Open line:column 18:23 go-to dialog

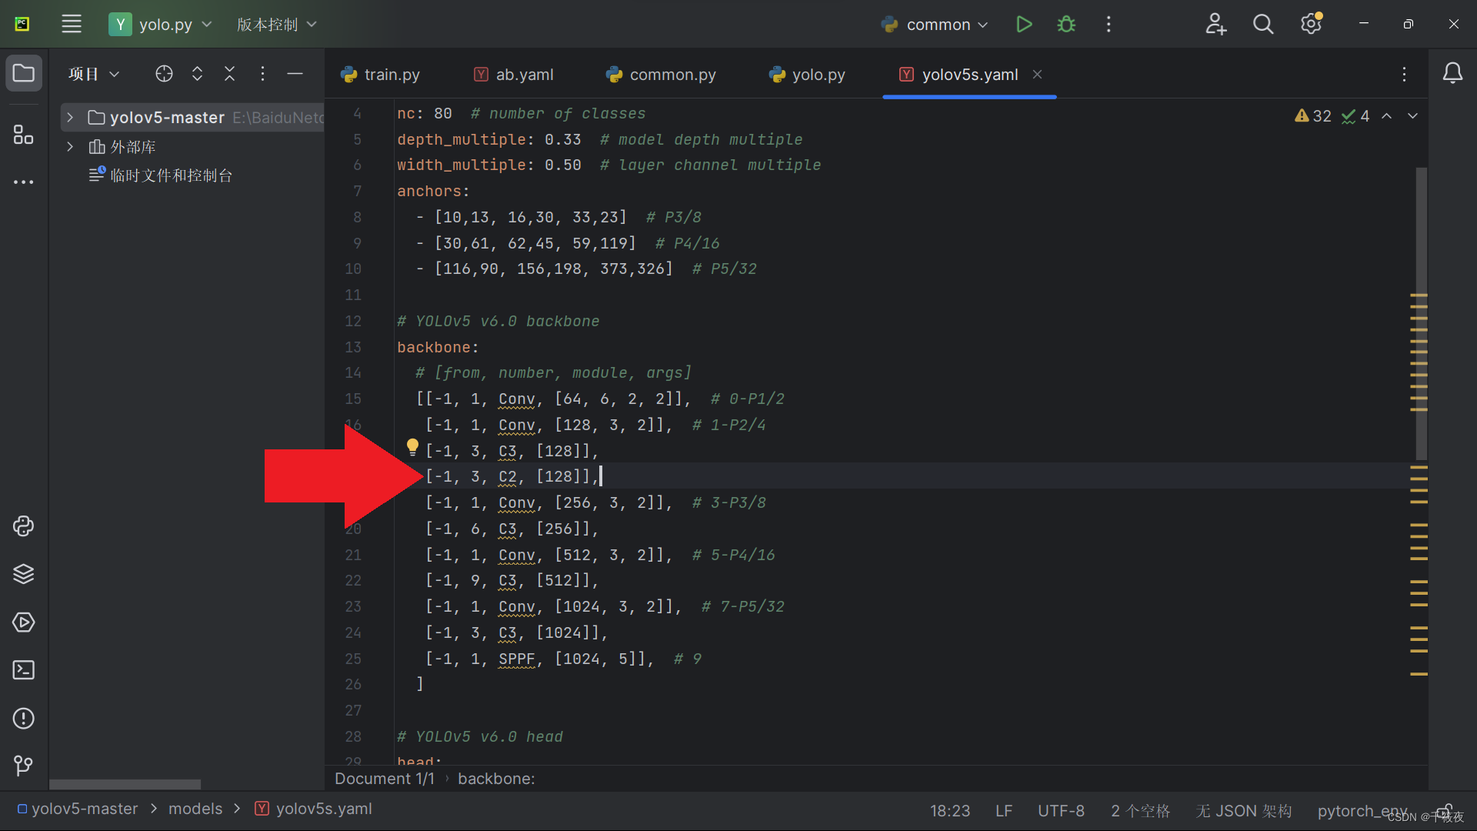pos(950,811)
